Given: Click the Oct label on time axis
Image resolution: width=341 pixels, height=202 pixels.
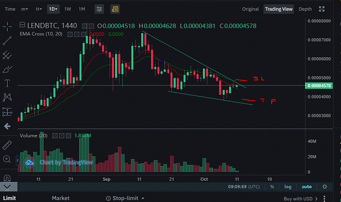Looking at the screenshot, I should (x=204, y=179).
